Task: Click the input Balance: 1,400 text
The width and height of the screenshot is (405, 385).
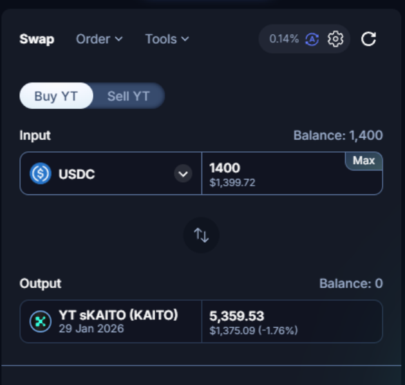Action: pyautogui.click(x=338, y=135)
